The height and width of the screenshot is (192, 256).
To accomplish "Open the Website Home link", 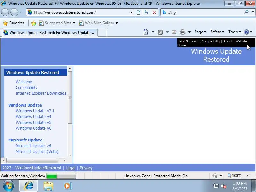I will 241,41.
